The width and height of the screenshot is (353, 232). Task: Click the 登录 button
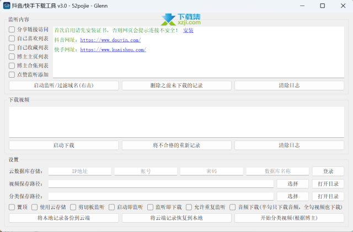coord(328,171)
